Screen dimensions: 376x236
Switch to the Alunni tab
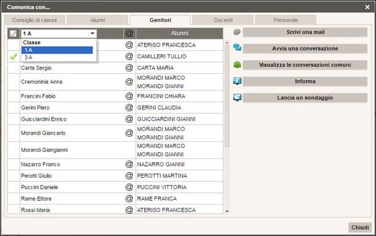[x=97, y=20]
